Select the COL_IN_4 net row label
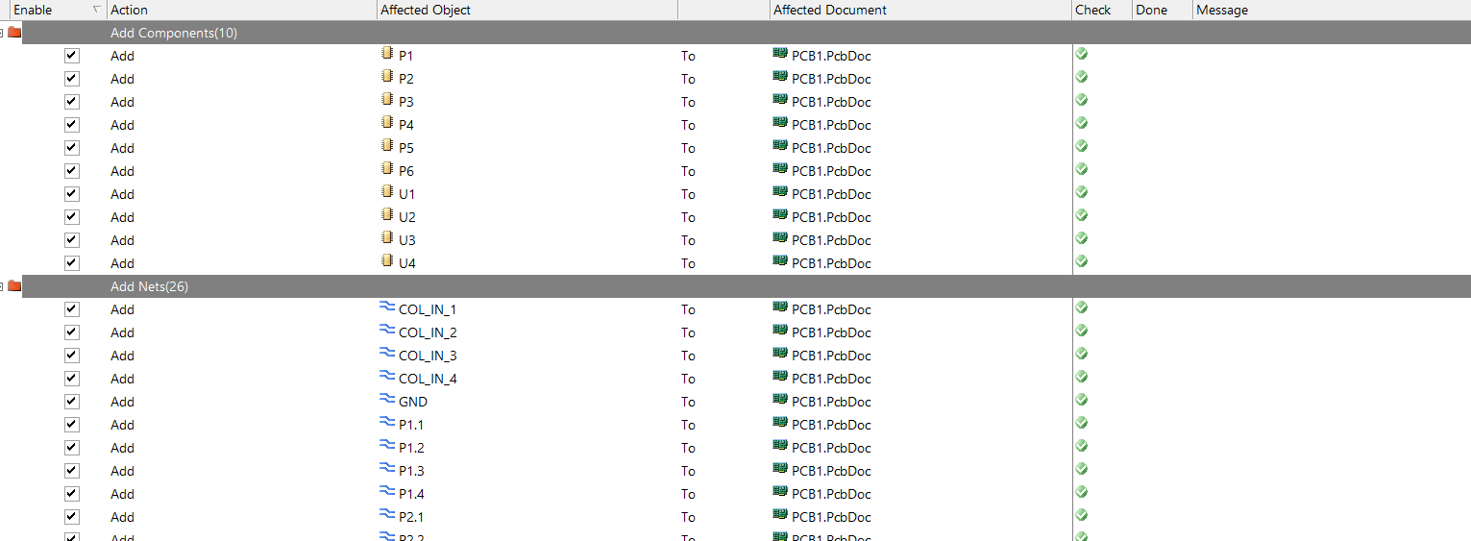 (428, 379)
